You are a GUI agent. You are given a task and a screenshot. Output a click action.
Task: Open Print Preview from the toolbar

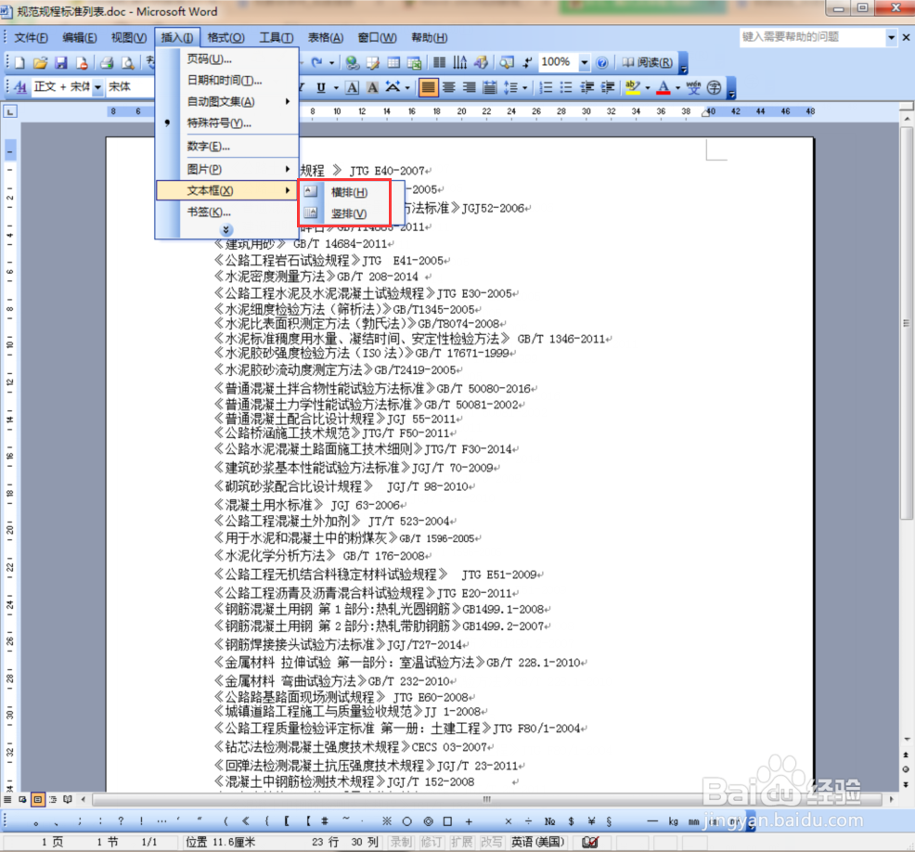pos(127,62)
